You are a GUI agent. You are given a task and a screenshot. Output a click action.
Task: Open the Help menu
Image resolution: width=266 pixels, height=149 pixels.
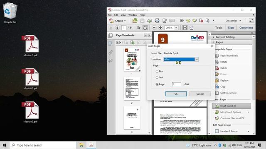[142, 15]
